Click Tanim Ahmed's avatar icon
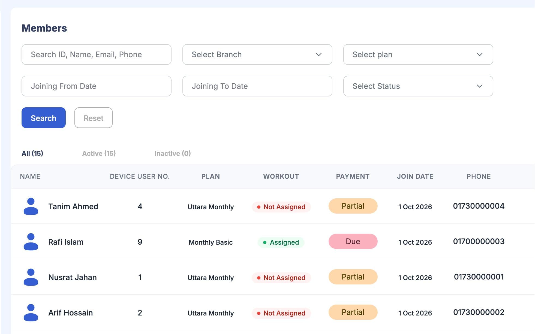 31,206
